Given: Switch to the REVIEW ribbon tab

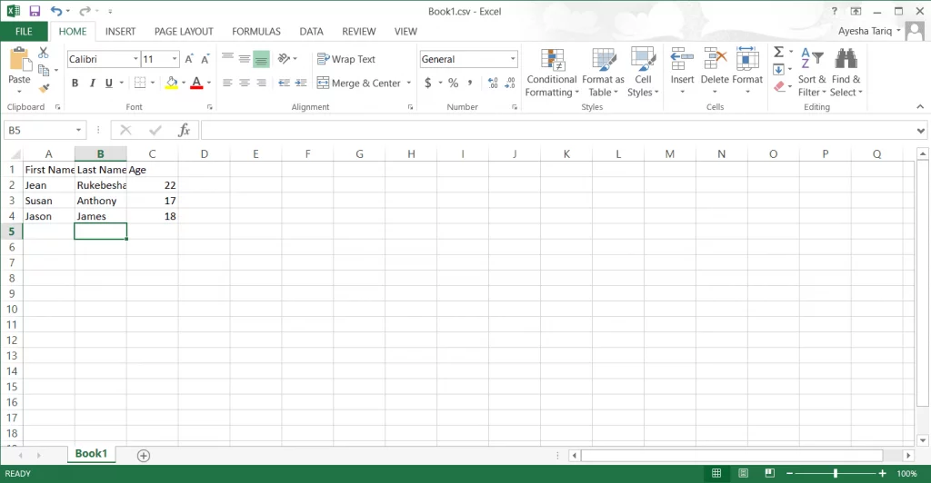Looking at the screenshot, I should click(358, 32).
